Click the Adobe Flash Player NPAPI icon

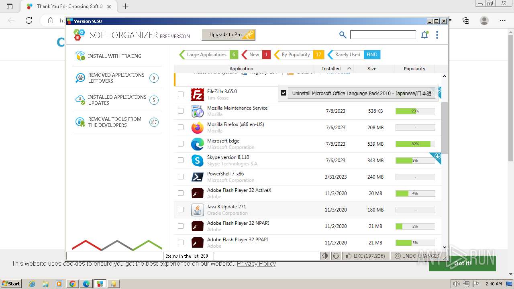[x=197, y=226]
